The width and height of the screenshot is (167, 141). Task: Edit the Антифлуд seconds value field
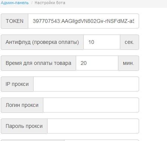pos(102,42)
